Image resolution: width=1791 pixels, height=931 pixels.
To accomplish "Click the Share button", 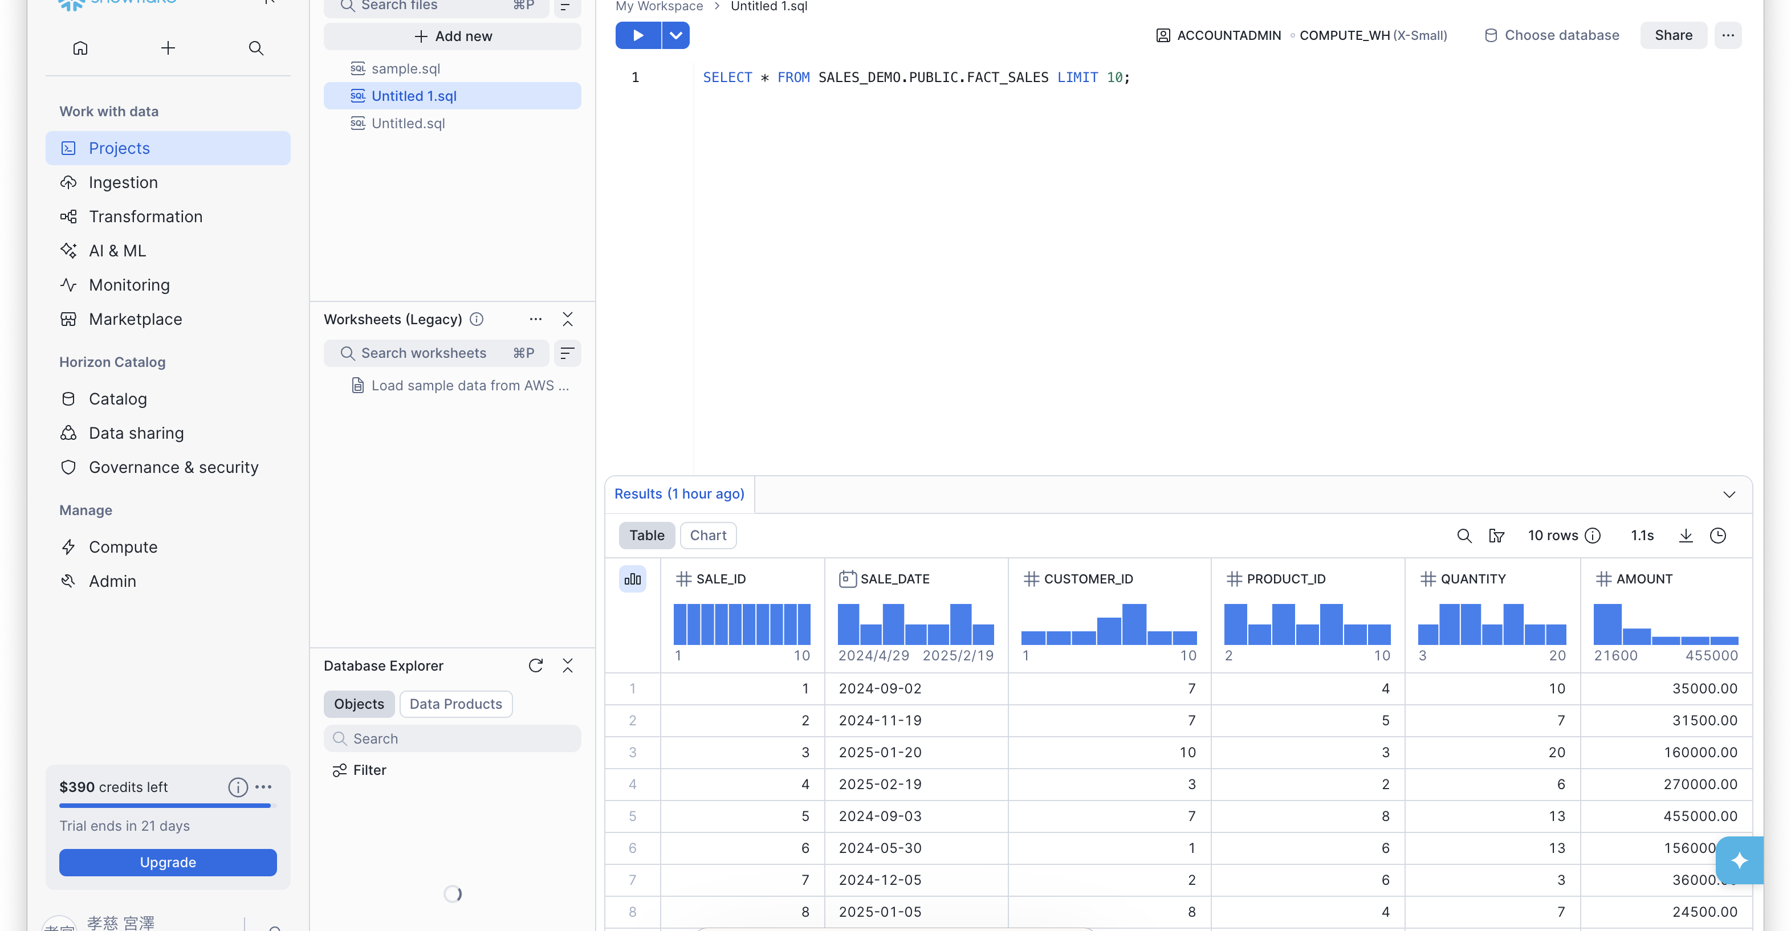I will (x=1673, y=35).
